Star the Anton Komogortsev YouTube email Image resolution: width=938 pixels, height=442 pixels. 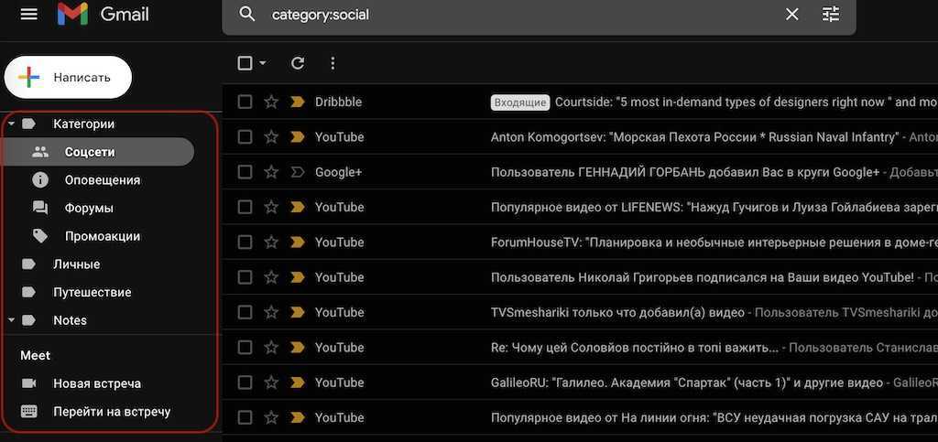point(271,136)
